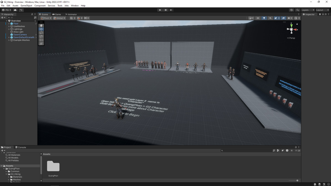Select the Rotate tool
This screenshot has width=331, height=186.
(x=41, y=33)
